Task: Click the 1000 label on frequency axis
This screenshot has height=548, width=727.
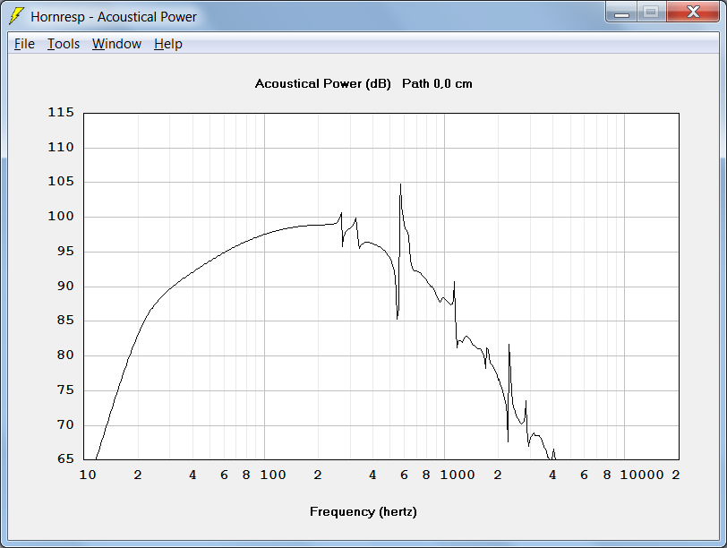Action: (x=458, y=475)
